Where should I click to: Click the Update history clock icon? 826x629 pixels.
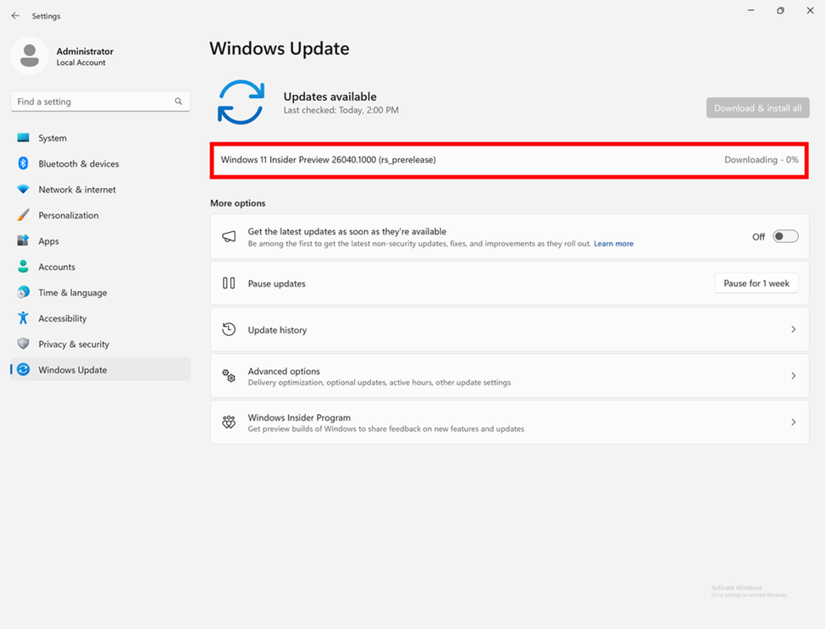tap(229, 329)
